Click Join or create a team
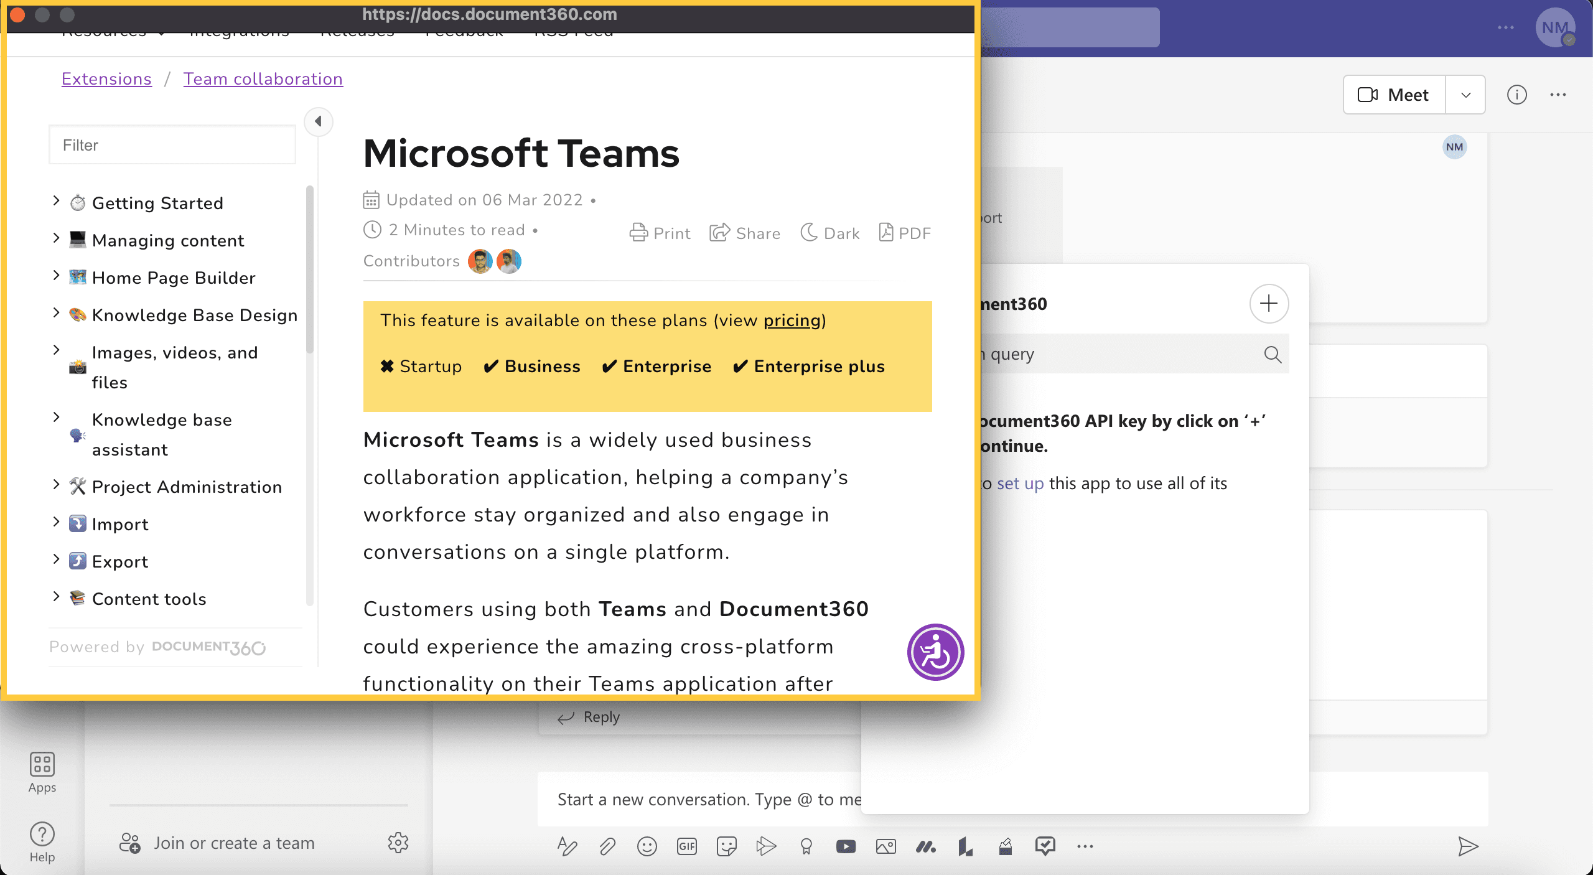The image size is (1593, 875). [x=217, y=843]
